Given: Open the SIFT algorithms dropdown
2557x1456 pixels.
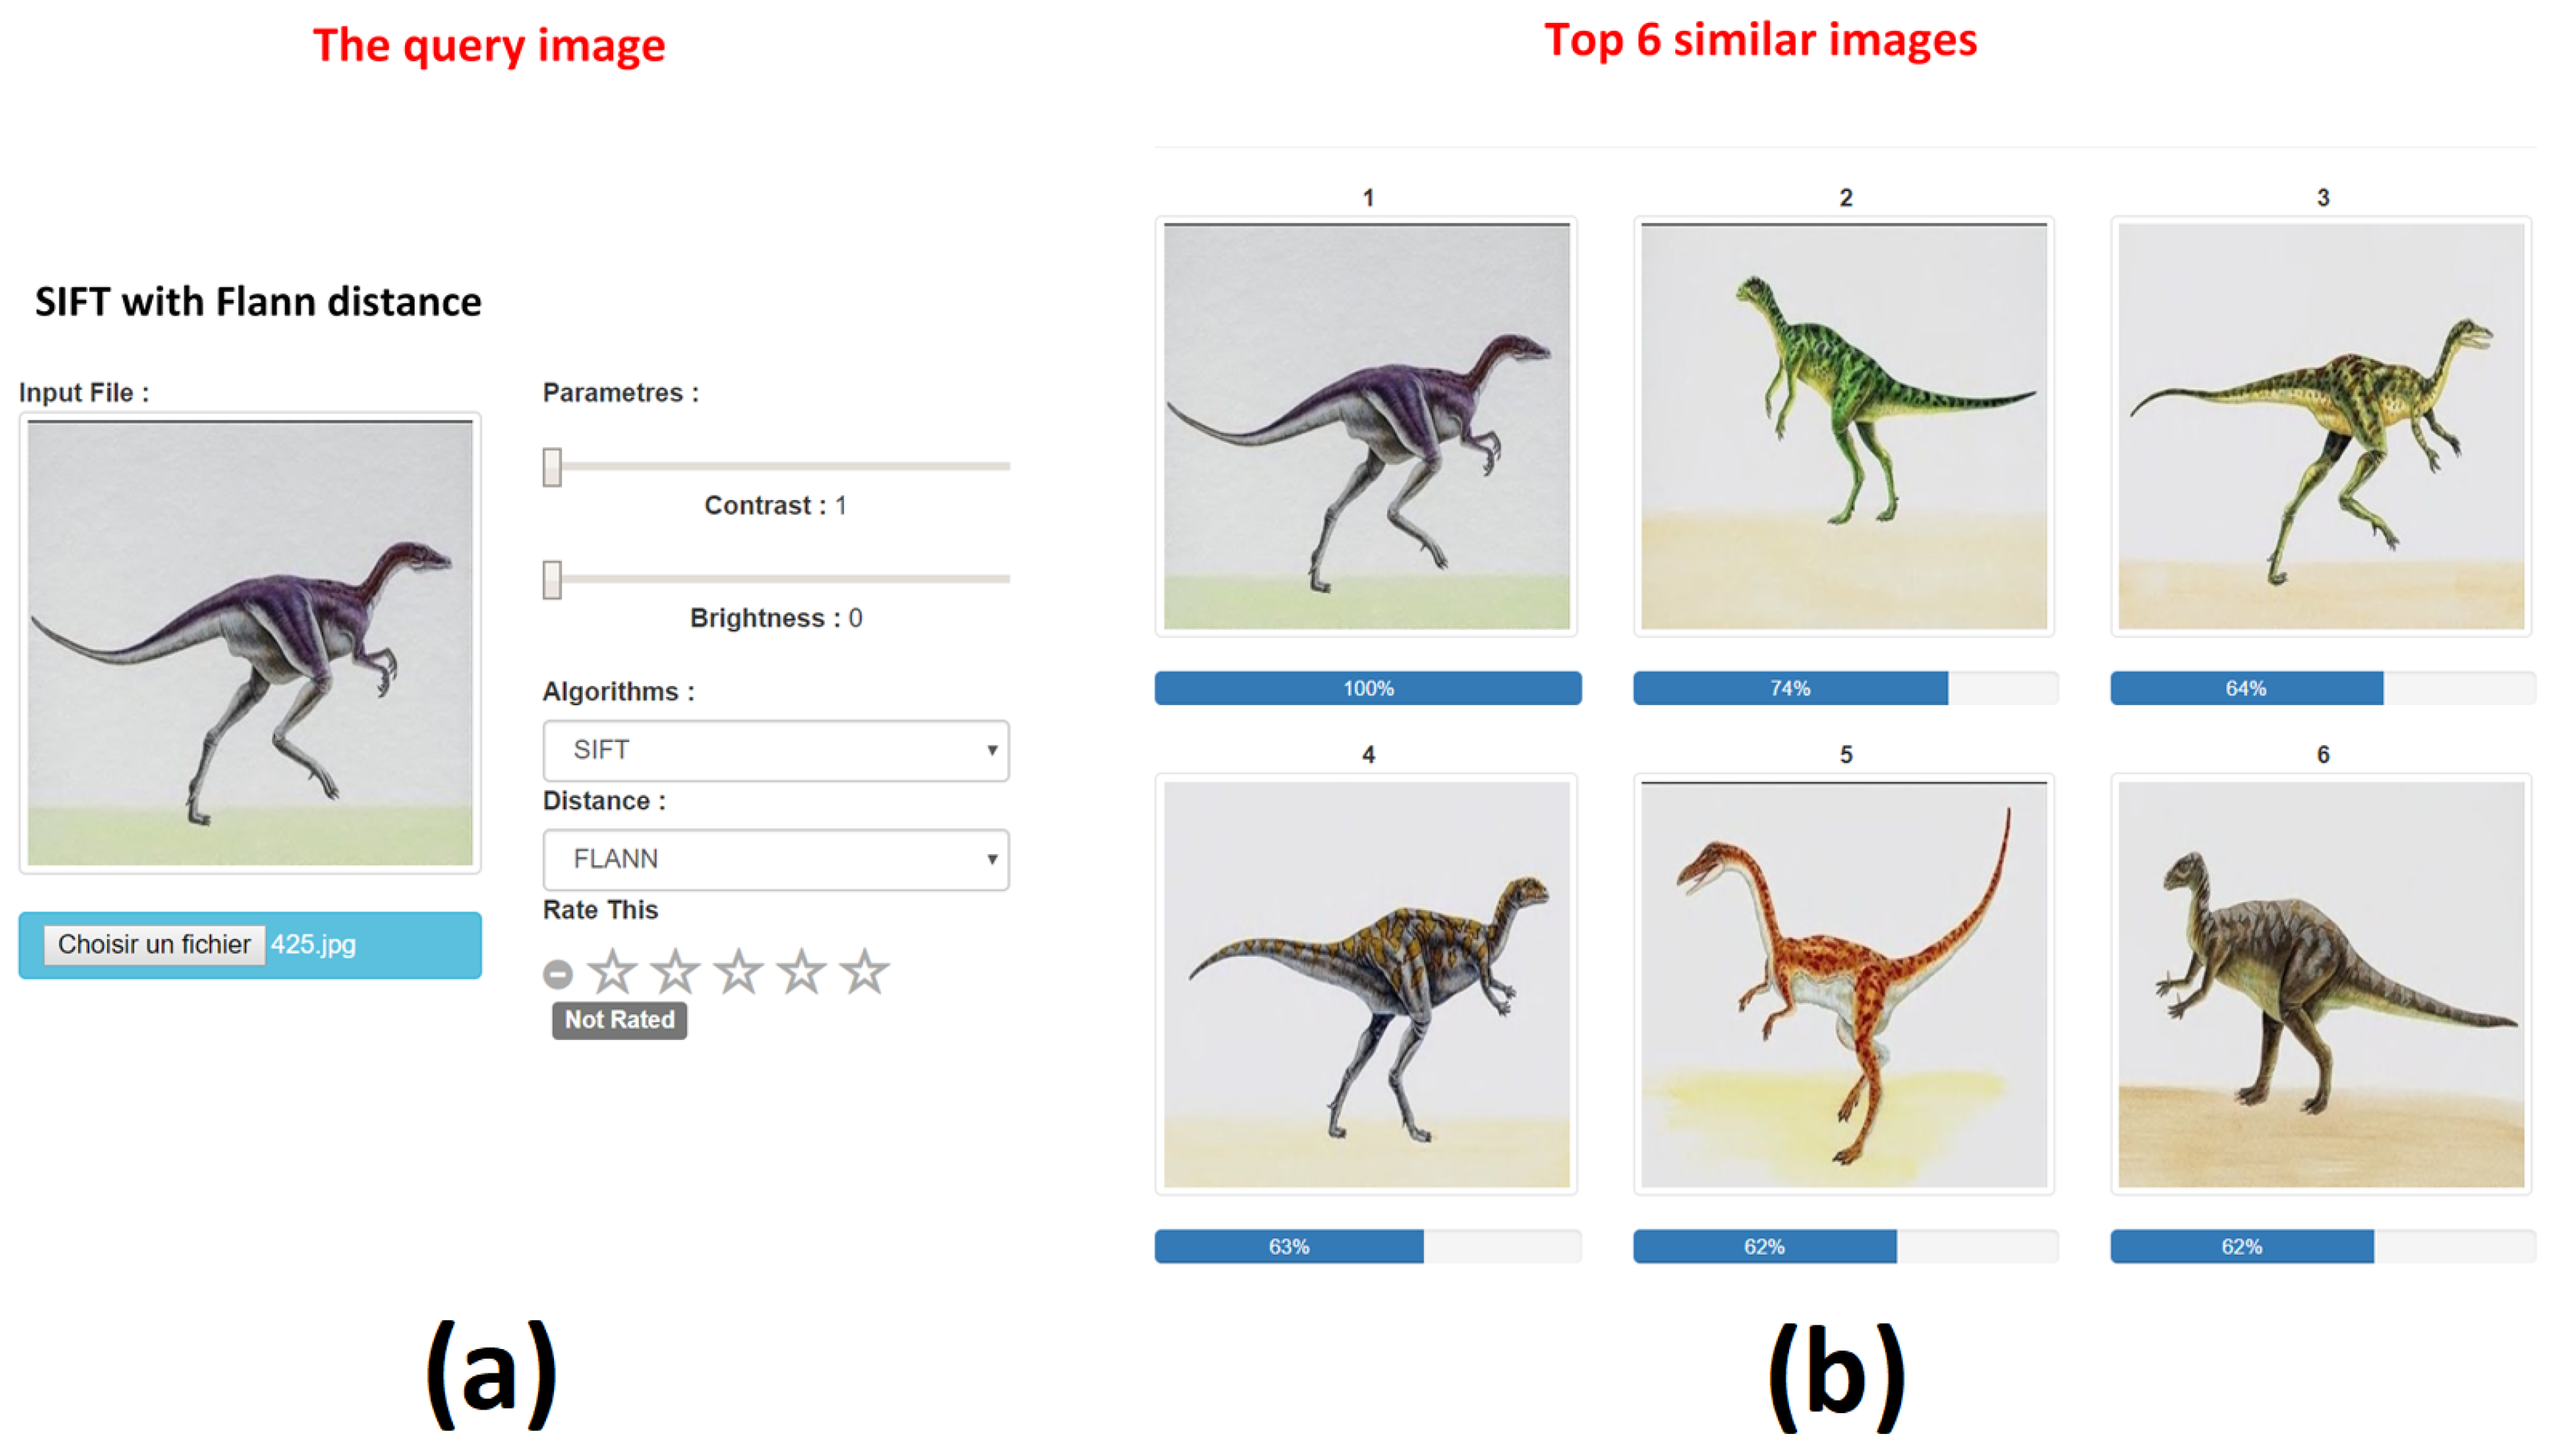Looking at the screenshot, I should [775, 750].
